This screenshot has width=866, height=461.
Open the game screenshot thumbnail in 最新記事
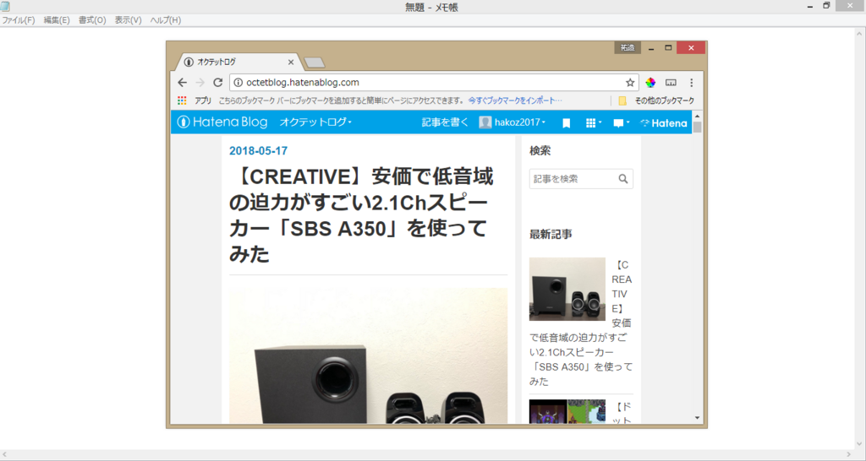567,411
